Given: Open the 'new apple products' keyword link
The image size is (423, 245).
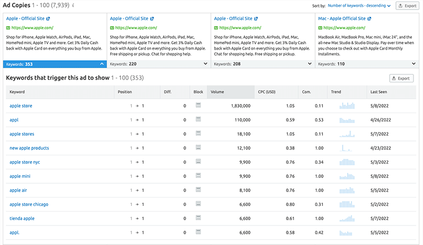Looking at the screenshot, I should [29, 148].
